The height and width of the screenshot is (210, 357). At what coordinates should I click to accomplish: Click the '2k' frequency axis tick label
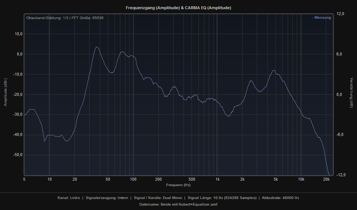[x=242, y=180]
